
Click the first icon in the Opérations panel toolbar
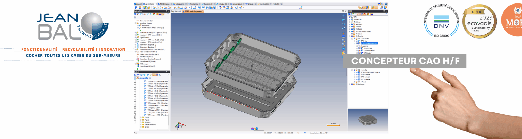135,14
